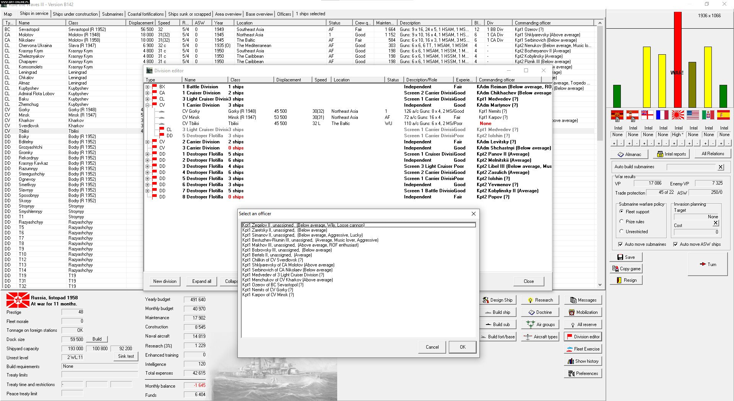Uncheck Auto move submarines
This screenshot has height=401, width=734.
(x=620, y=244)
